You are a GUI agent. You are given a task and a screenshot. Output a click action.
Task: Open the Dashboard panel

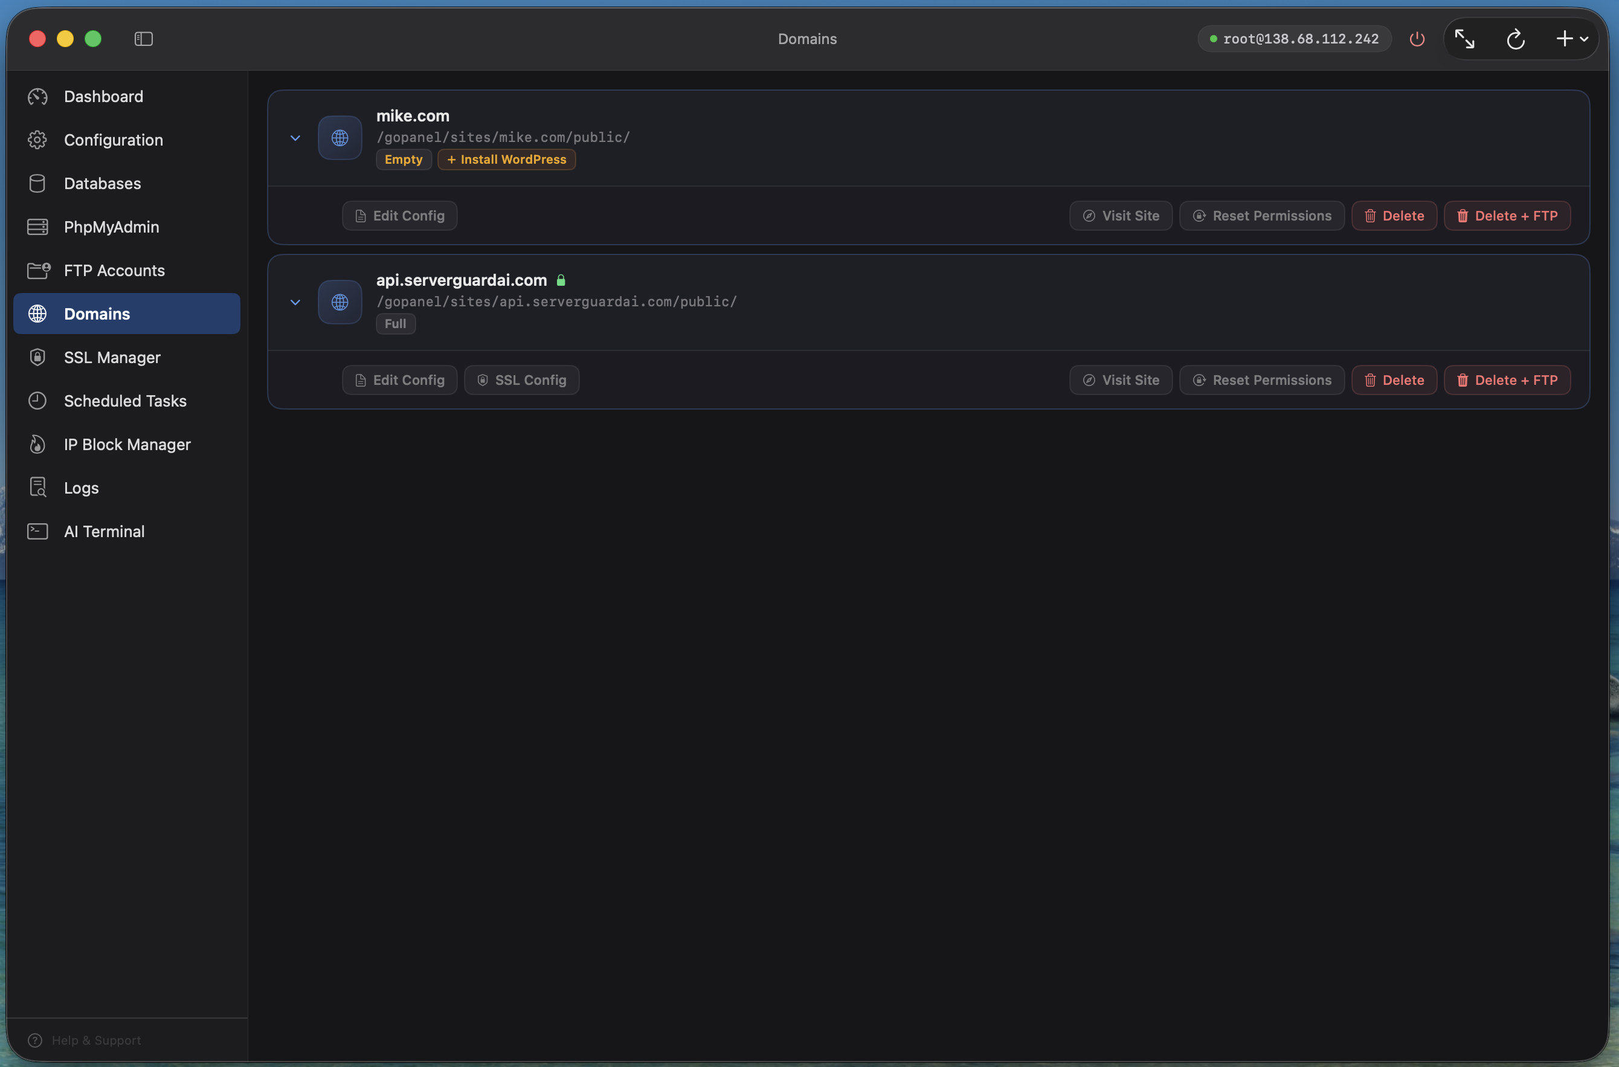pyautogui.click(x=103, y=97)
